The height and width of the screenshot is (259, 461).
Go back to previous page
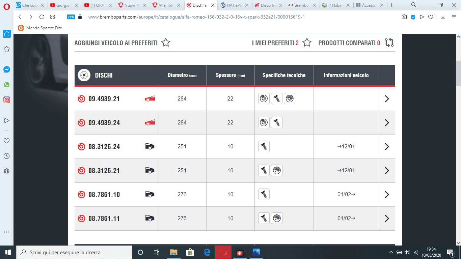[x=20, y=17]
